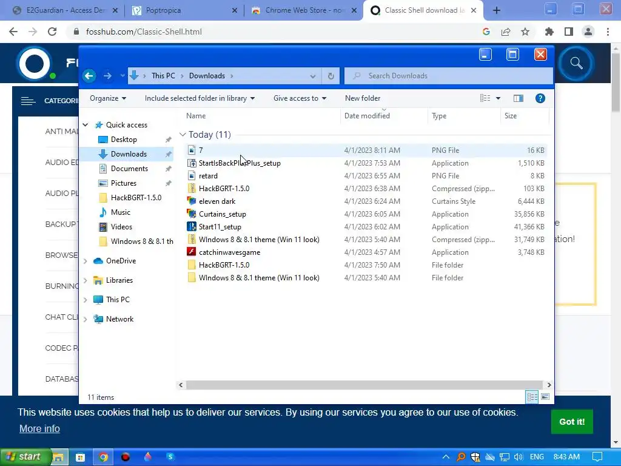Screen dimensions: 621x466
Task: Open recent locations dropdown arrow
Action: pyautogui.click(x=123, y=76)
